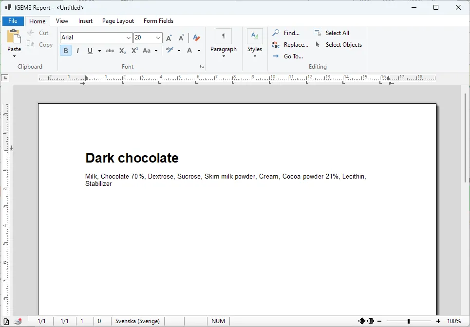Click the Go To... text label
Image resolution: width=470 pixels, height=327 pixels.
pos(294,56)
